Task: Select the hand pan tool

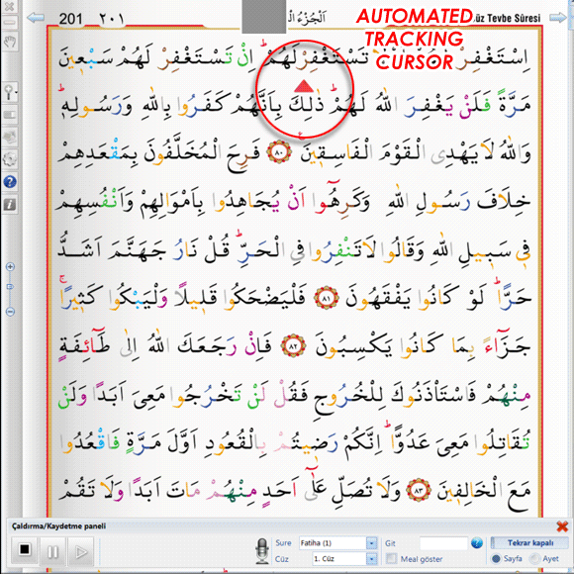Action: tap(10, 43)
